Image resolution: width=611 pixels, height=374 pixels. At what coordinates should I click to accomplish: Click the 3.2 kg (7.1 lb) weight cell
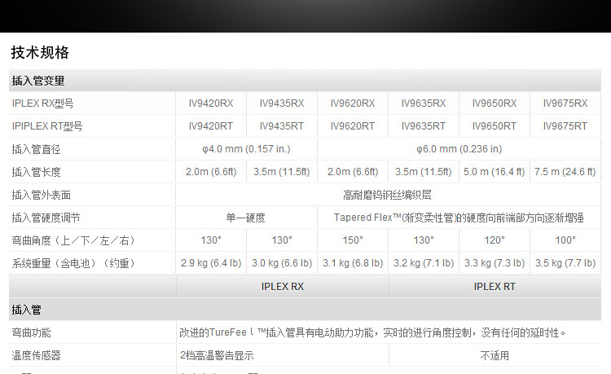pyautogui.click(x=424, y=263)
